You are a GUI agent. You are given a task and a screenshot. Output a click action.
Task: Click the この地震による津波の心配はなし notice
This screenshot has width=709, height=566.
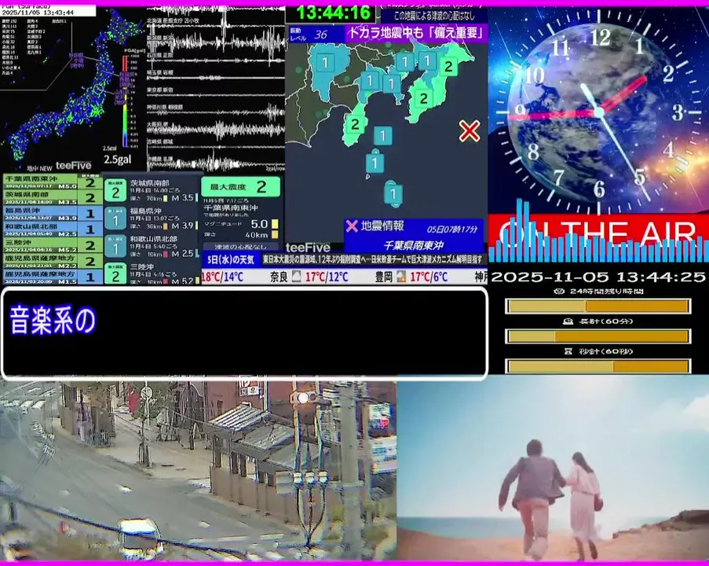point(433,16)
